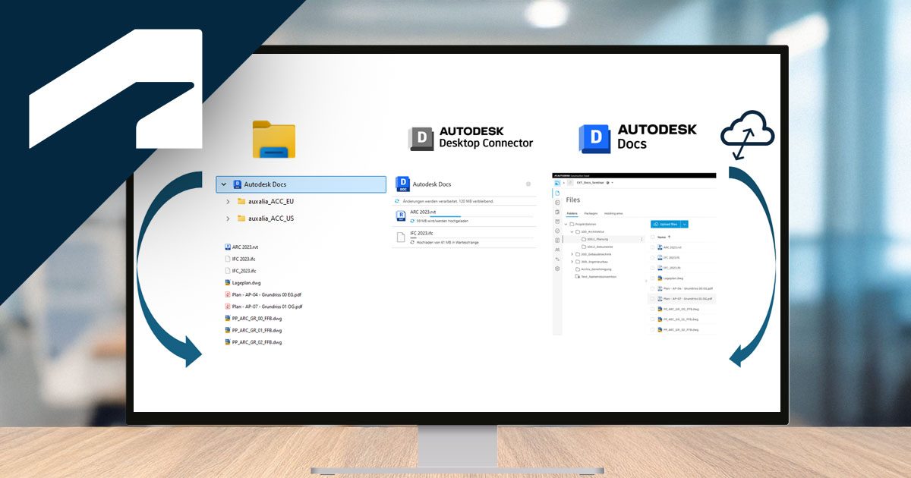The width and height of the screenshot is (911, 478).
Task: Select Lageplan.dwg in the Explorer file list
Action: [246, 282]
